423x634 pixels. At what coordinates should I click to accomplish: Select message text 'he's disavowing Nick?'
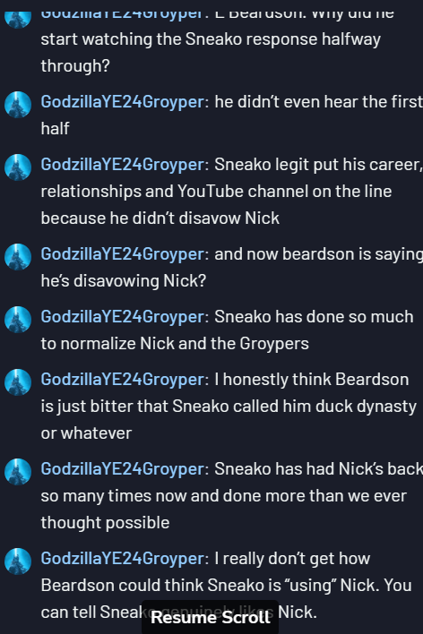tap(124, 280)
